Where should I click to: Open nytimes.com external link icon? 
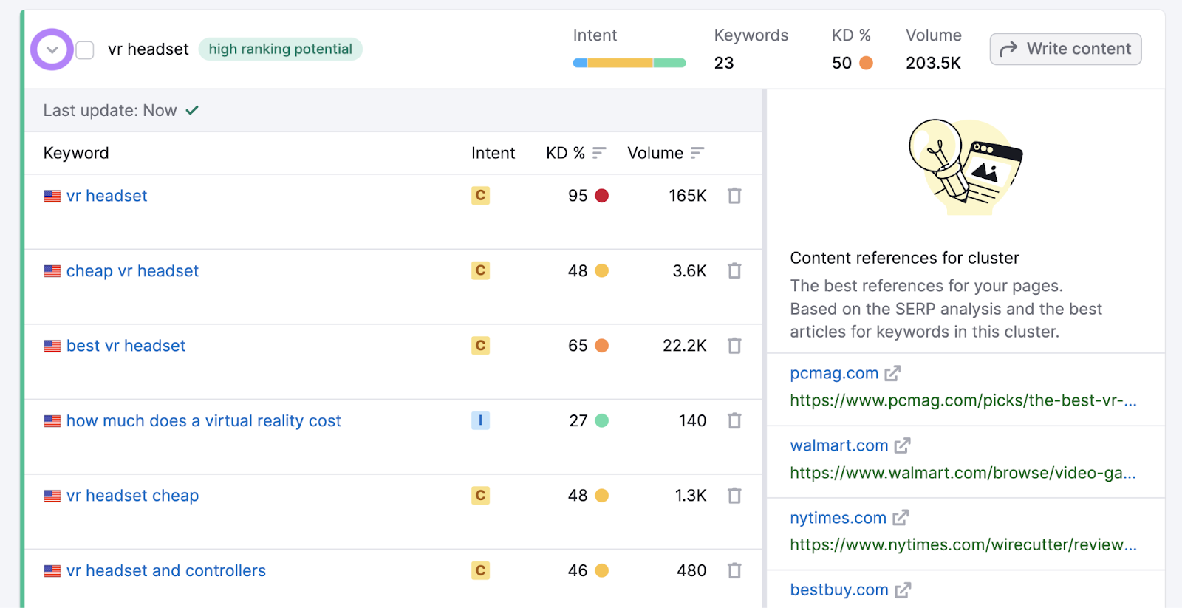pos(900,519)
